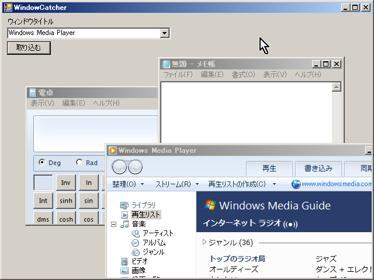Image resolution: width=374 pixels, height=280 pixels.
Task: Open the トップのラジオ局 link
Action: [x=237, y=259]
